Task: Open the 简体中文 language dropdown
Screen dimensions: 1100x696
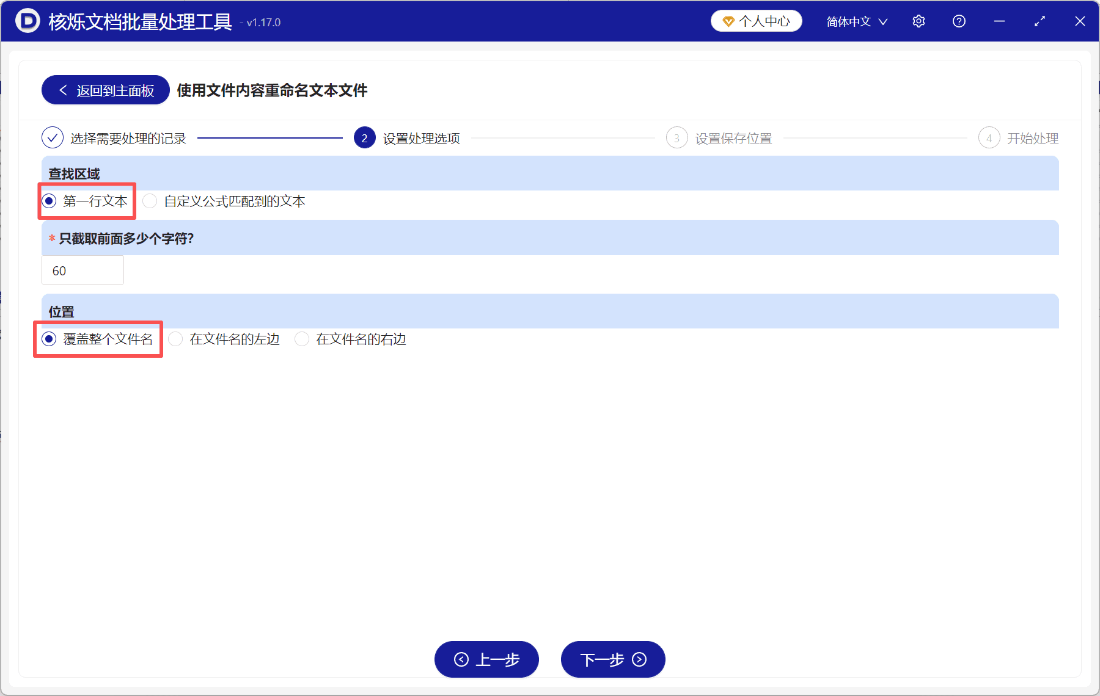Action: tap(849, 21)
